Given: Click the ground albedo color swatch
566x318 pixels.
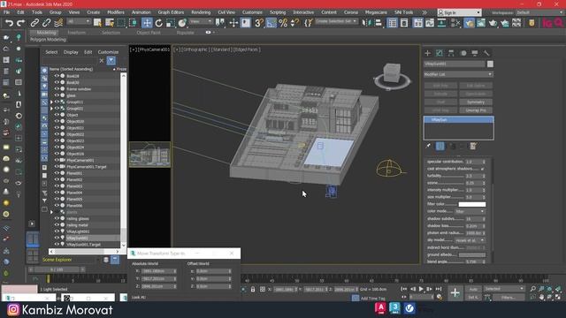Looking at the screenshot, I should click(472, 255).
